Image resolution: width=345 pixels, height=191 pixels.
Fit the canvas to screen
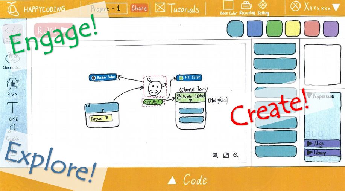pyautogui.click(x=226, y=155)
